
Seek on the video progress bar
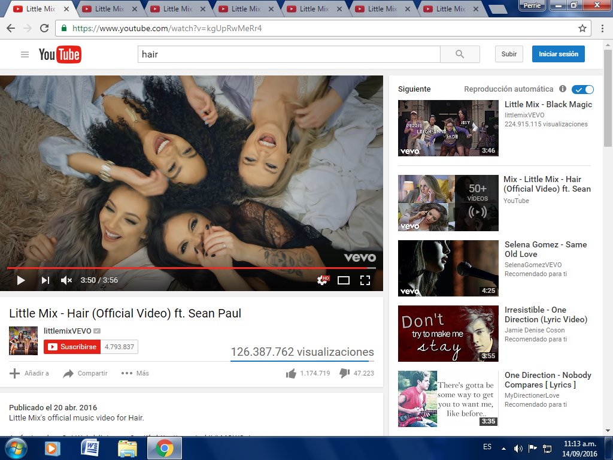191,268
